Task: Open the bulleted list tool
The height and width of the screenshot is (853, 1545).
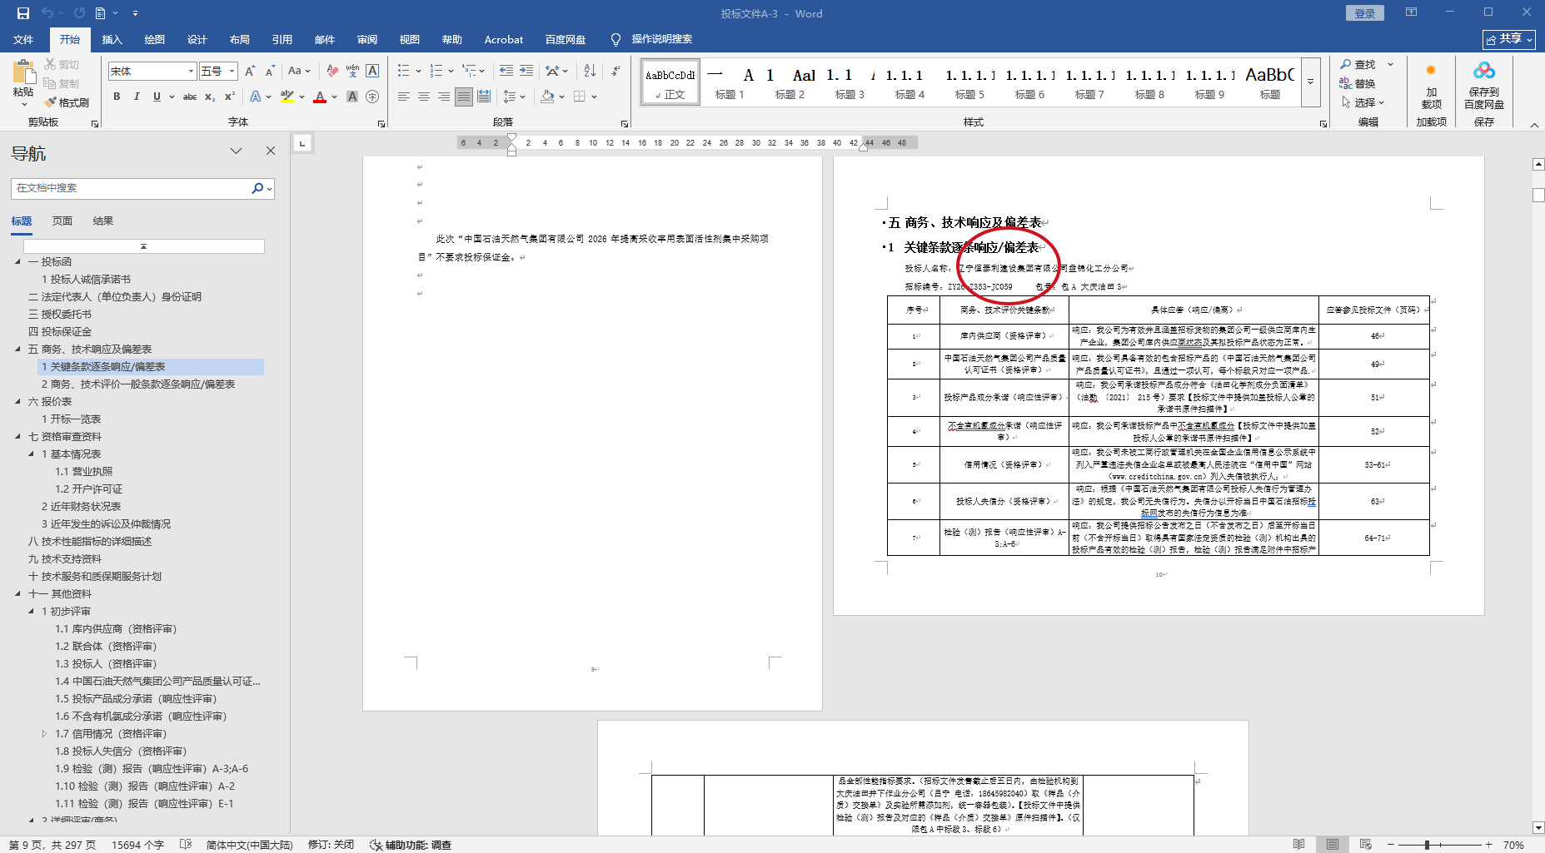Action: 403,71
